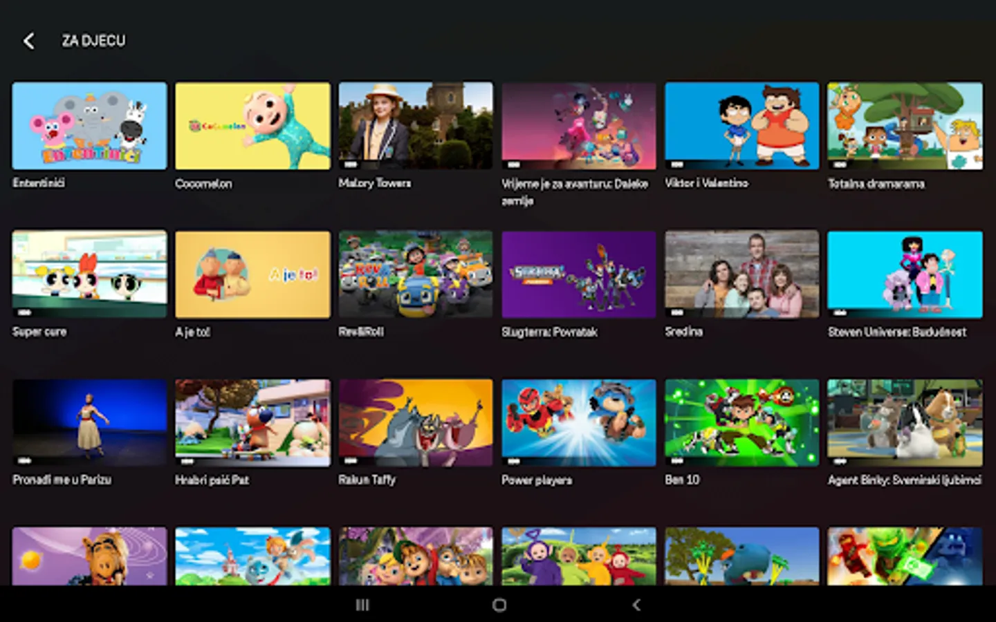Open the Alf thumbnail in bottom row
Screen dimensions: 996x622
point(89,556)
